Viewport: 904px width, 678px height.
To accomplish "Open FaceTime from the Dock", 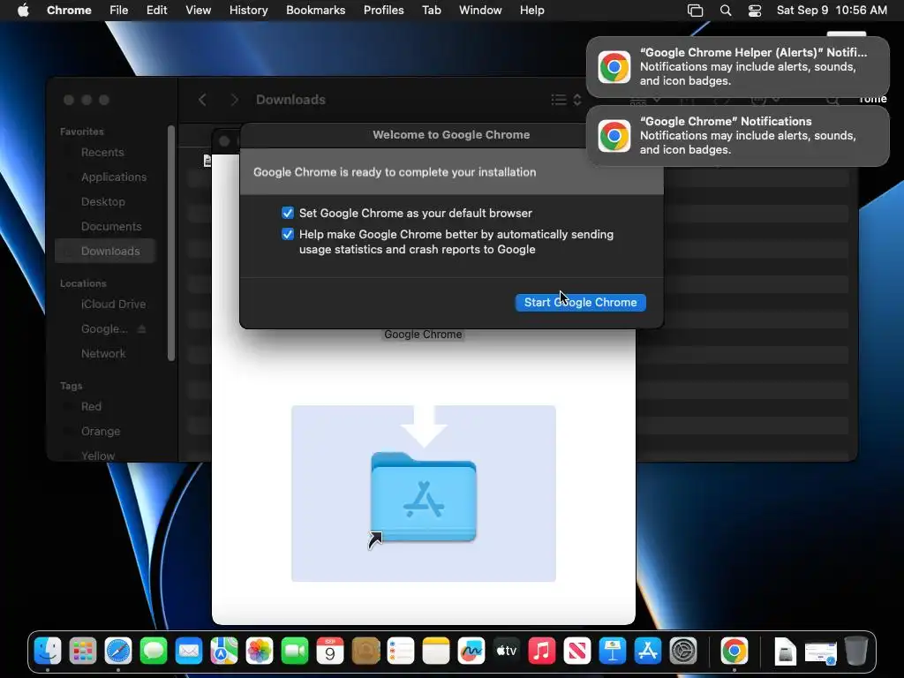I will (x=295, y=652).
